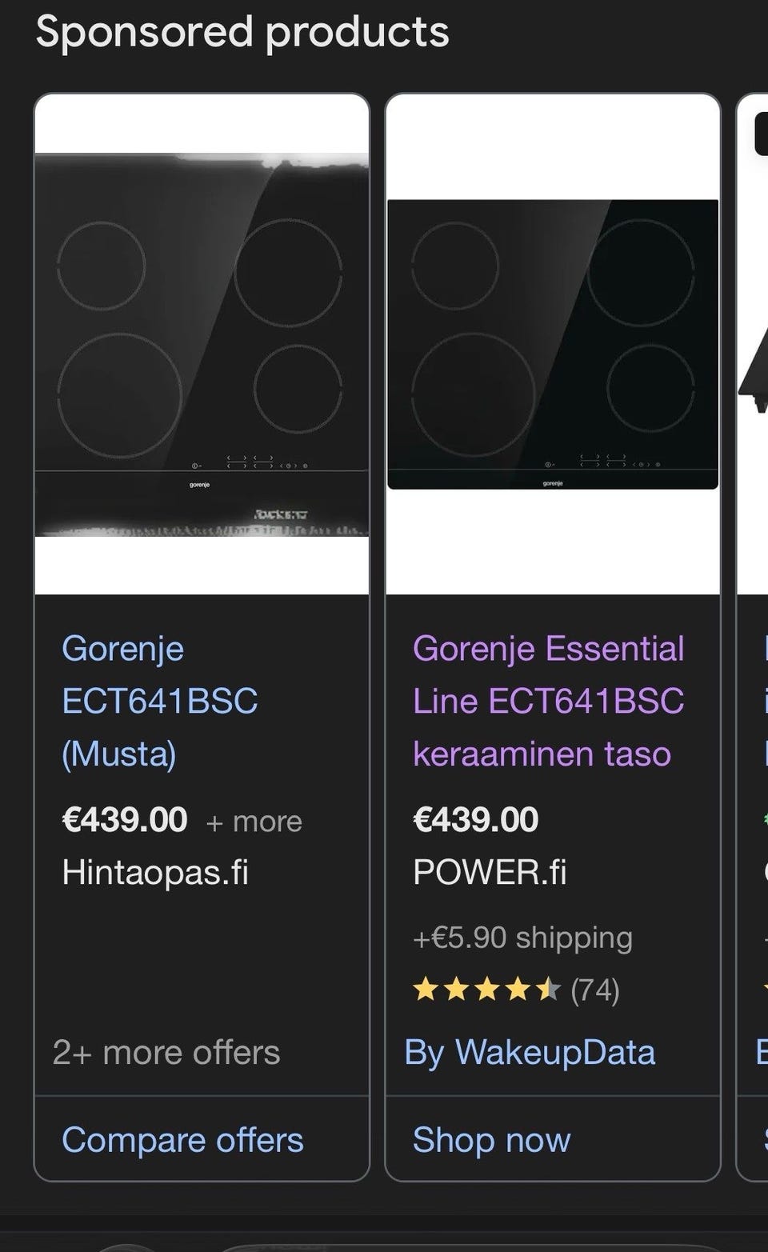Click the first gold star in the rating

click(x=426, y=990)
